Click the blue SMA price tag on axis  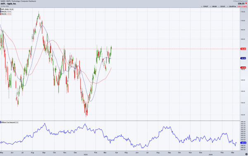243,58
